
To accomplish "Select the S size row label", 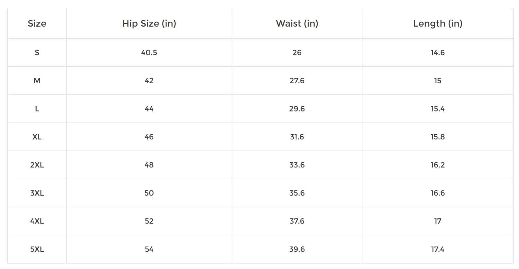I will tap(37, 53).
